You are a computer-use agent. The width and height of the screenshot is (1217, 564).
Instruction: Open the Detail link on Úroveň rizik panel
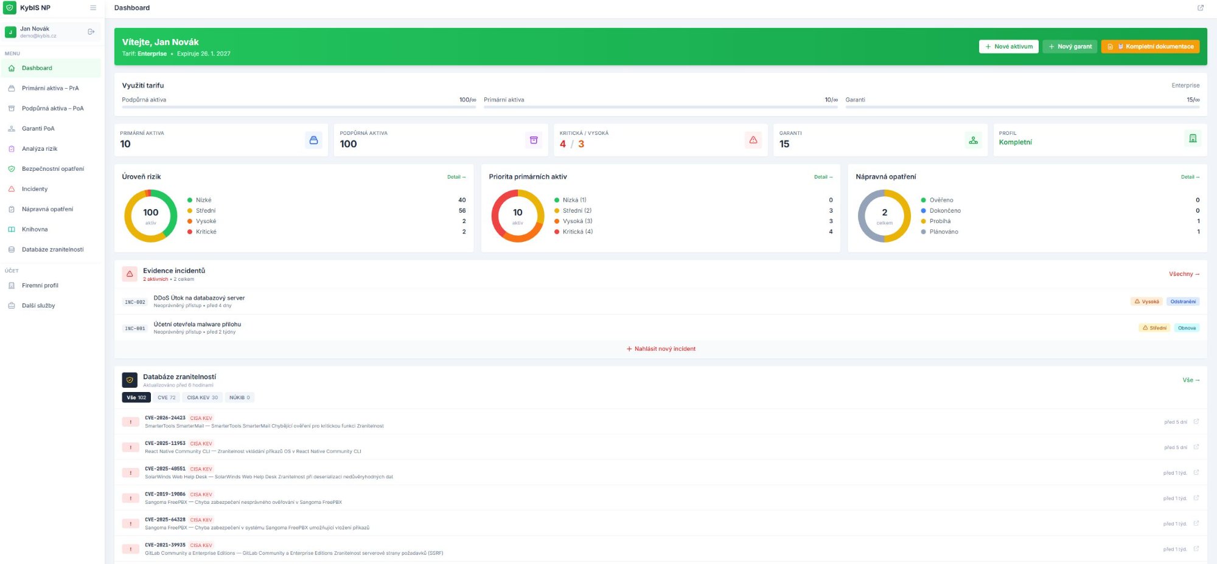[456, 176]
